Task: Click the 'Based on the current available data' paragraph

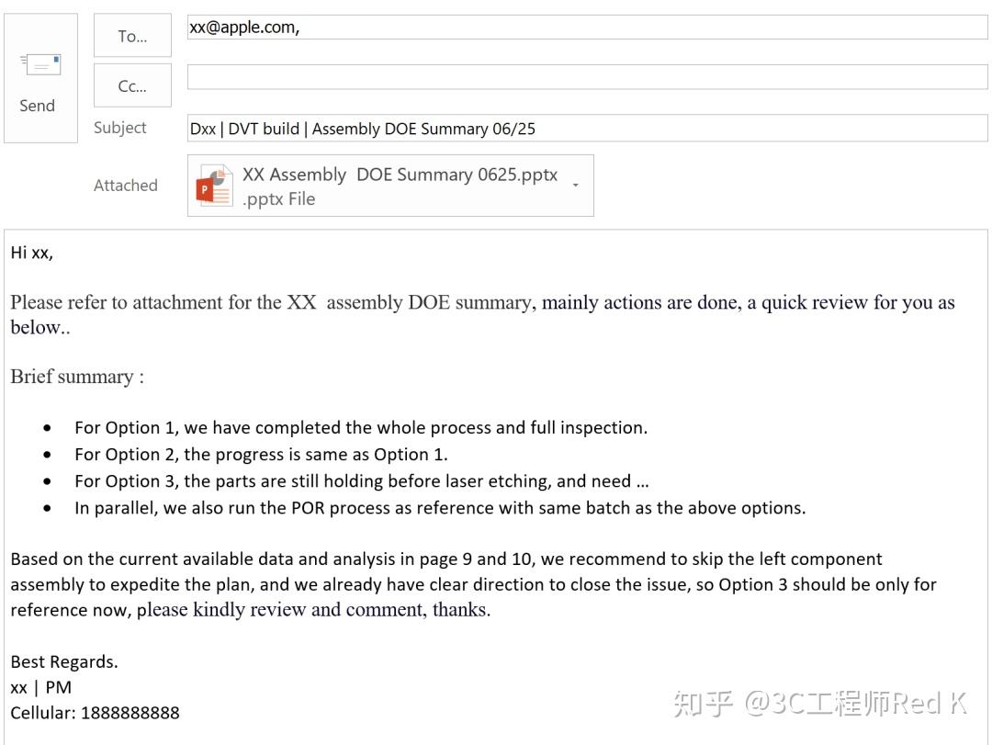Action: point(473,584)
